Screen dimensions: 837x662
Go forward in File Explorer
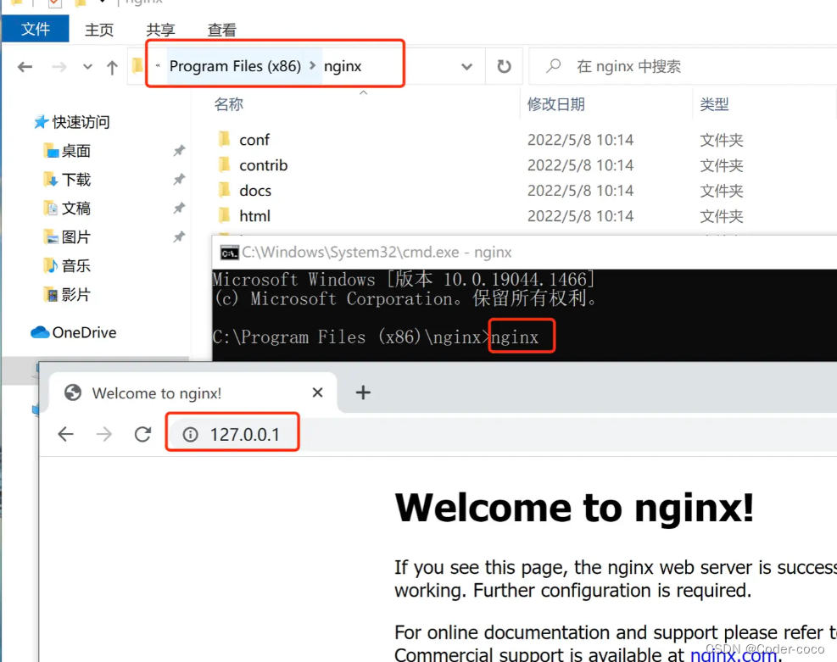click(59, 67)
